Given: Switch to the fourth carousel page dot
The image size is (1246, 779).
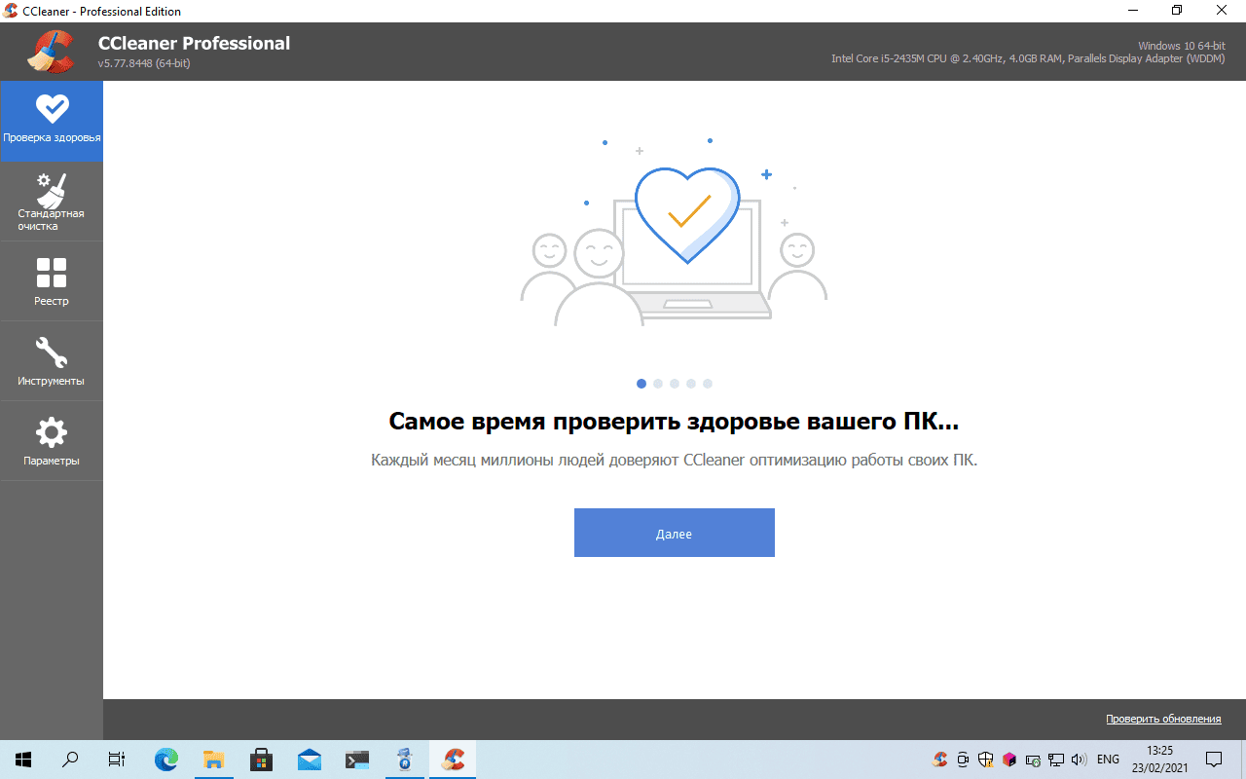Looking at the screenshot, I should (x=691, y=384).
